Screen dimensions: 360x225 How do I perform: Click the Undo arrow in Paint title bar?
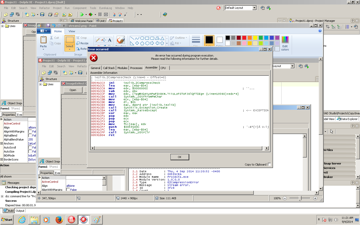[x=53, y=25]
